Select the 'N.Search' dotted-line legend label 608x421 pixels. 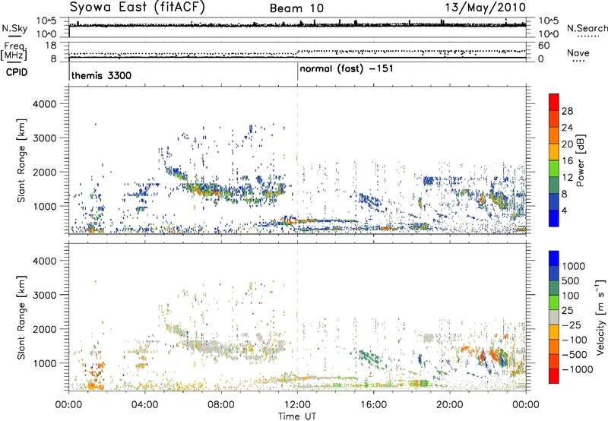[587, 28]
